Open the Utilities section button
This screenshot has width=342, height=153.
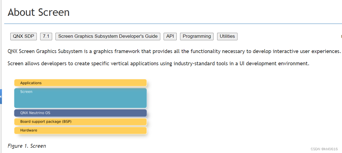point(227,36)
